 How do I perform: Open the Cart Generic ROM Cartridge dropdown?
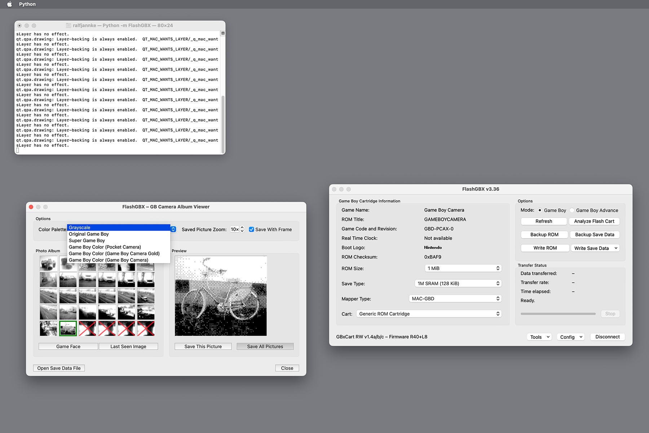[x=429, y=314]
